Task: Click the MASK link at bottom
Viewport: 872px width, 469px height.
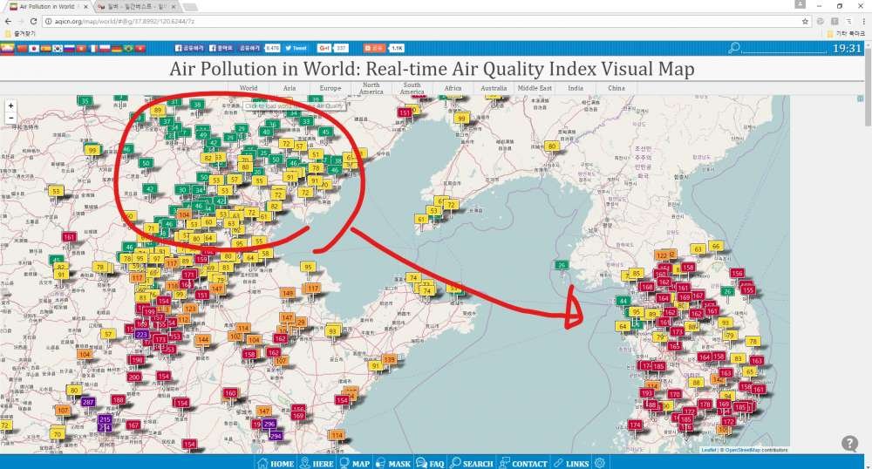Action: tap(393, 463)
